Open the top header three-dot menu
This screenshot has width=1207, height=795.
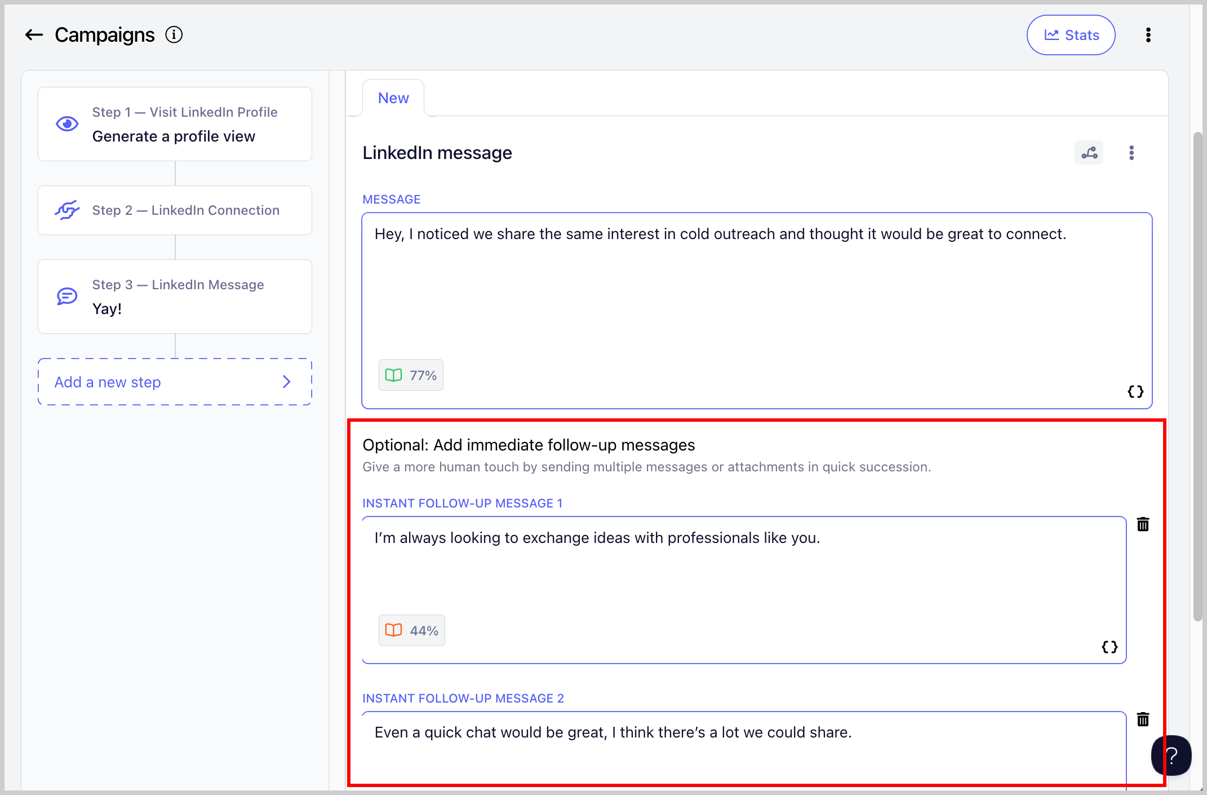tap(1148, 35)
